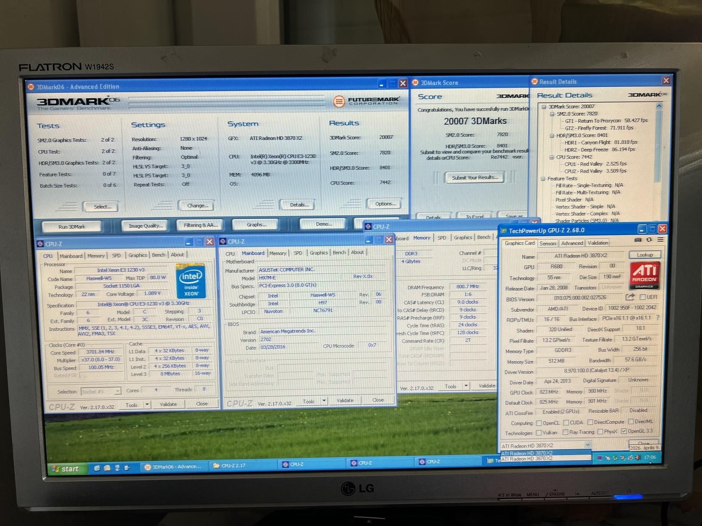Image resolution: width=702 pixels, height=526 pixels.
Task: Switch to the Validation tab in GPU-Z
Action: (598, 243)
